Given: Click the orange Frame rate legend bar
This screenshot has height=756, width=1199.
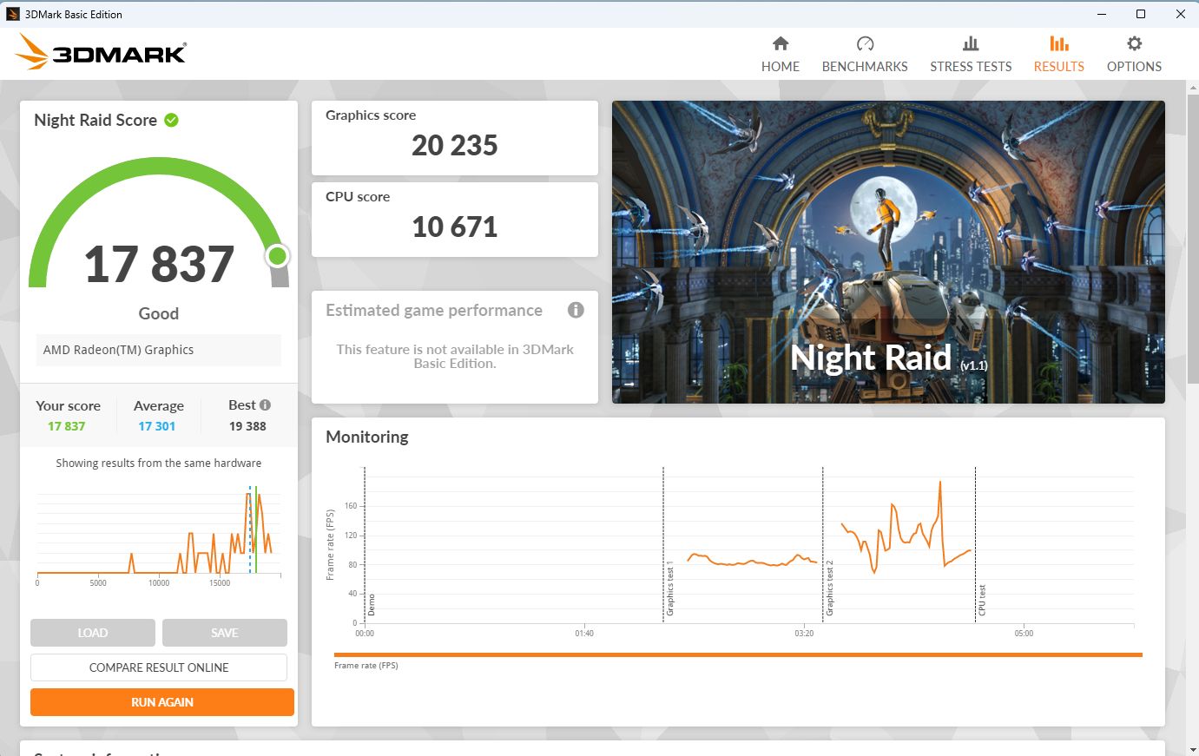Looking at the screenshot, I should (x=738, y=654).
